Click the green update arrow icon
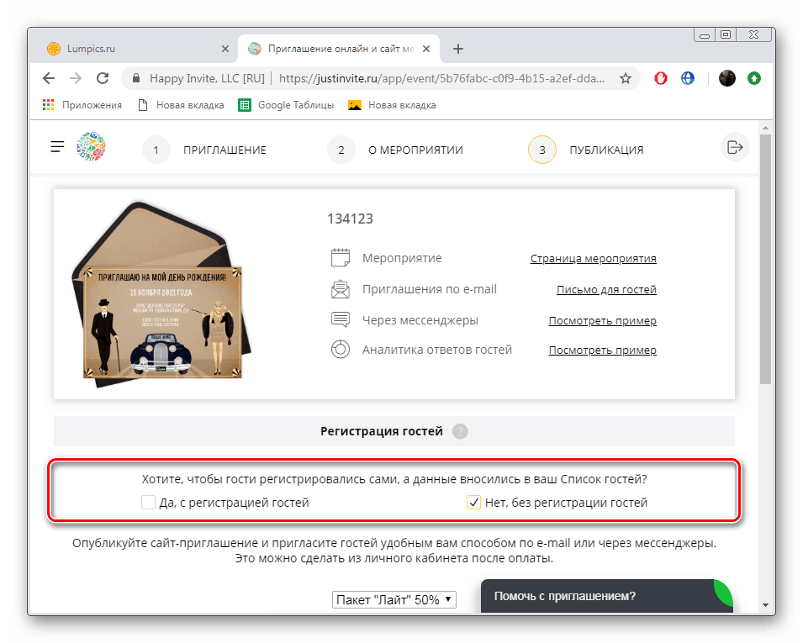The width and height of the screenshot is (803, 643). 754,78
